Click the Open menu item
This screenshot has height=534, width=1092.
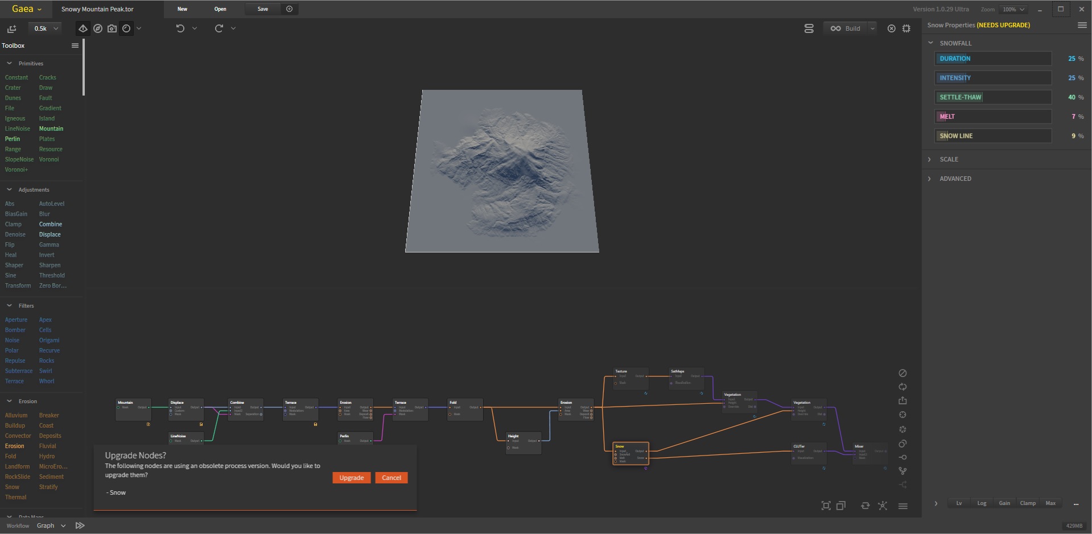220,9
